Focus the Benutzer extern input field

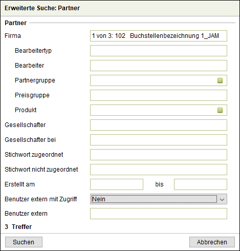point(159,214)
